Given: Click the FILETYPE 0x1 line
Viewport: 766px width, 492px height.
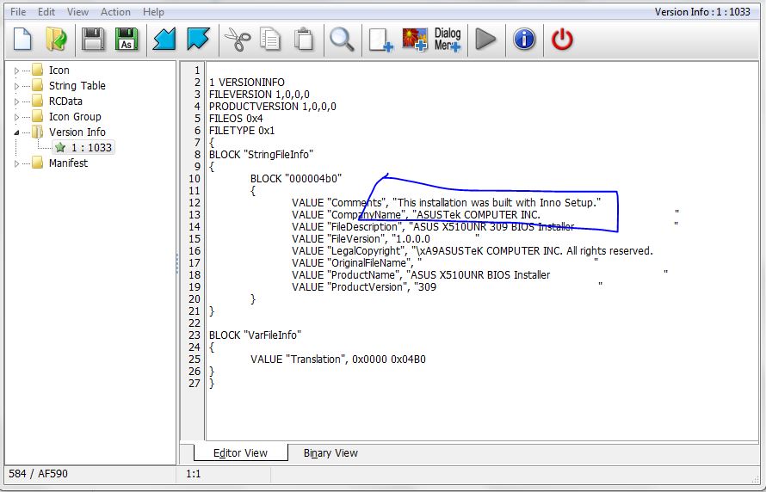Looking at the screenshot, I should pos(242,131).
